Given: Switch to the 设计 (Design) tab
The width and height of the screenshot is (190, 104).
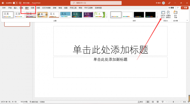Looking at the screenshot, I should tap(27, 8).
